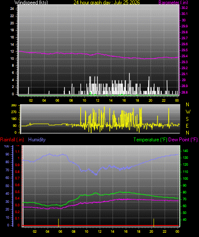Viewport: 199px width, 237px height.
Task: Click the 30.2 barometer scale value
Action: 184,8
